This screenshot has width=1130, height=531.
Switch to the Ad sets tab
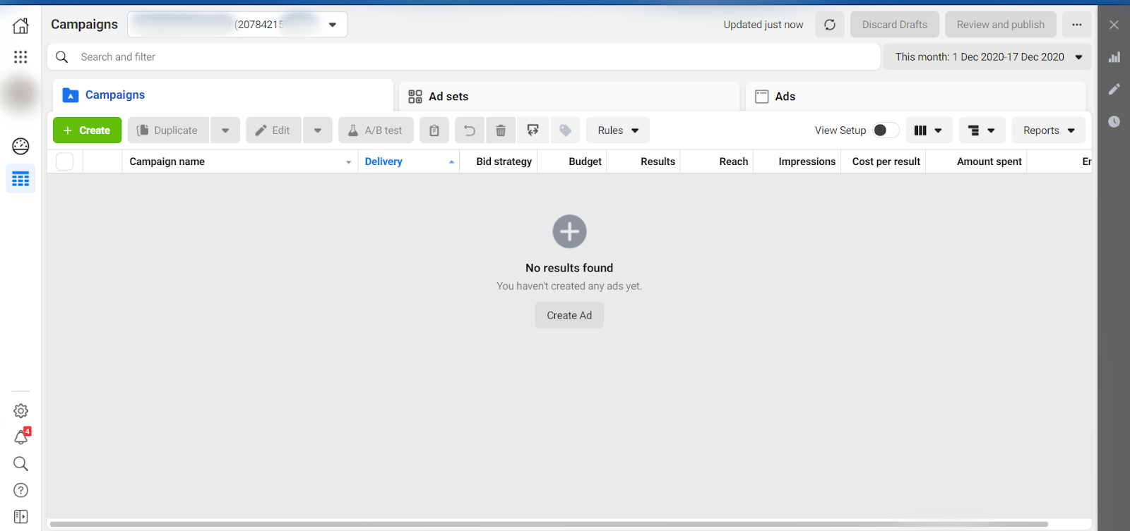point(569,97)
